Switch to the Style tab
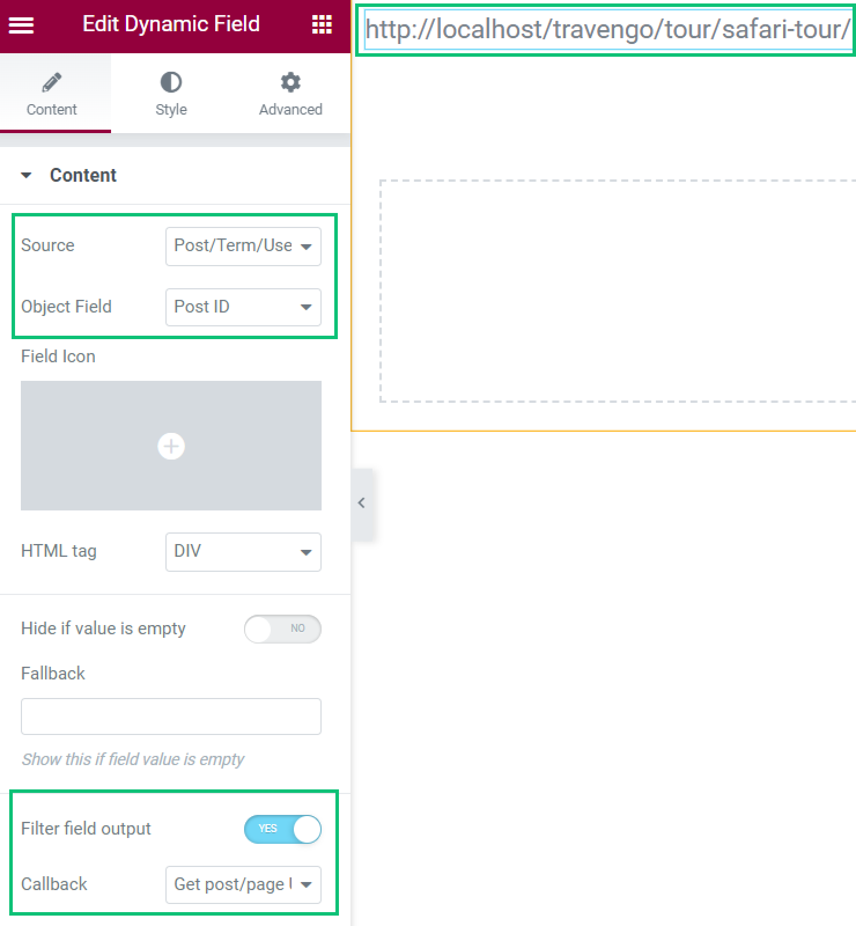Image resolution: width=856 pixels, height=926 pixels. (x=171, y=94)
